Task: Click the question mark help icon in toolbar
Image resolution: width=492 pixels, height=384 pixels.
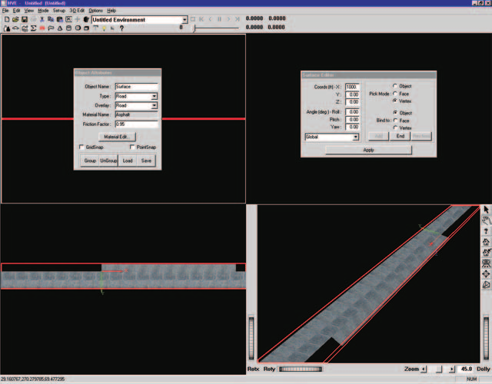Action: coord(121,28)
